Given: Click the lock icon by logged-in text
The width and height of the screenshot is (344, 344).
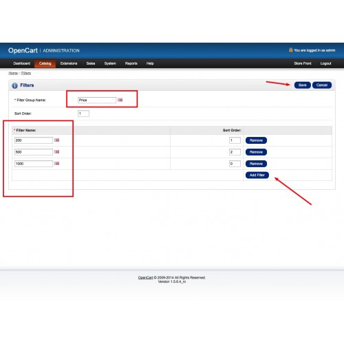Looking at the screenshot, I should click(x=291, y=50).
